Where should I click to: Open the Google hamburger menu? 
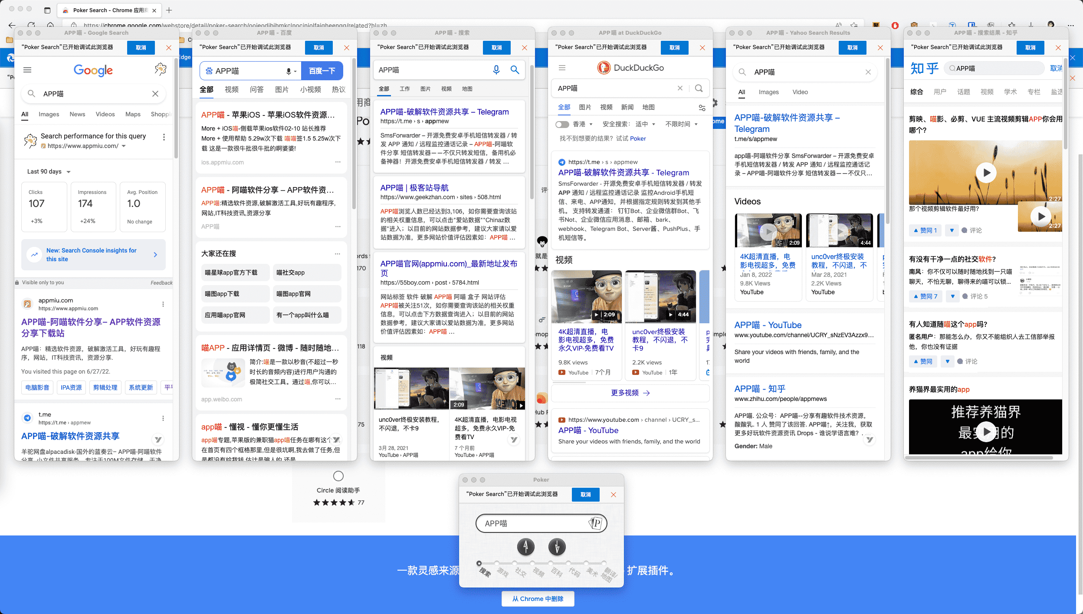[x=27, y=70]
